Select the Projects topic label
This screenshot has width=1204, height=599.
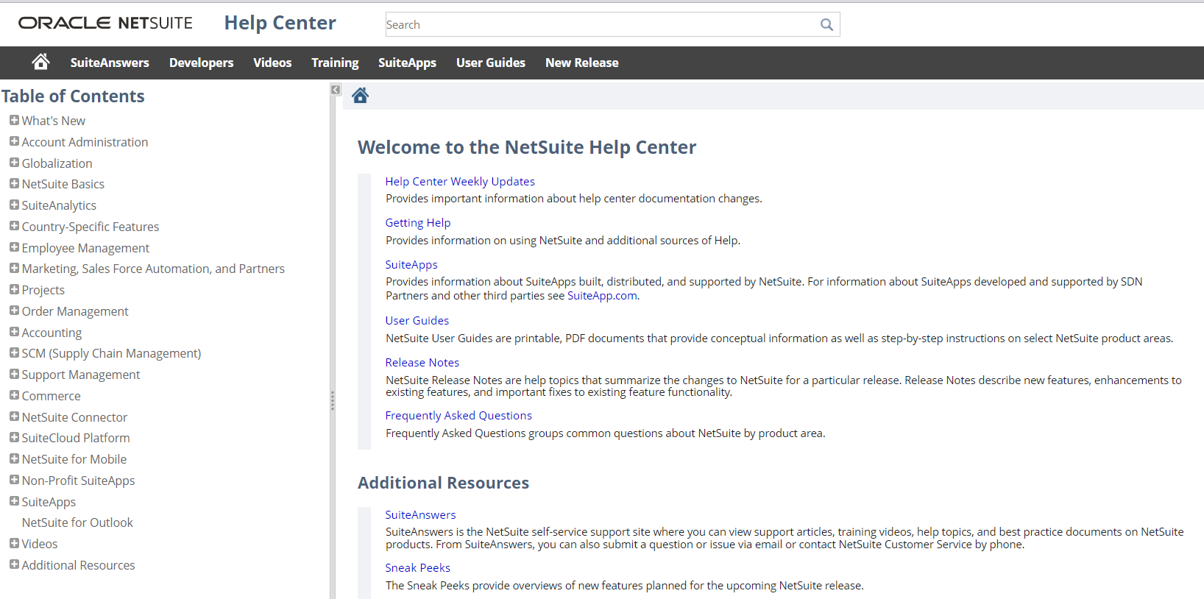(43, 290)
